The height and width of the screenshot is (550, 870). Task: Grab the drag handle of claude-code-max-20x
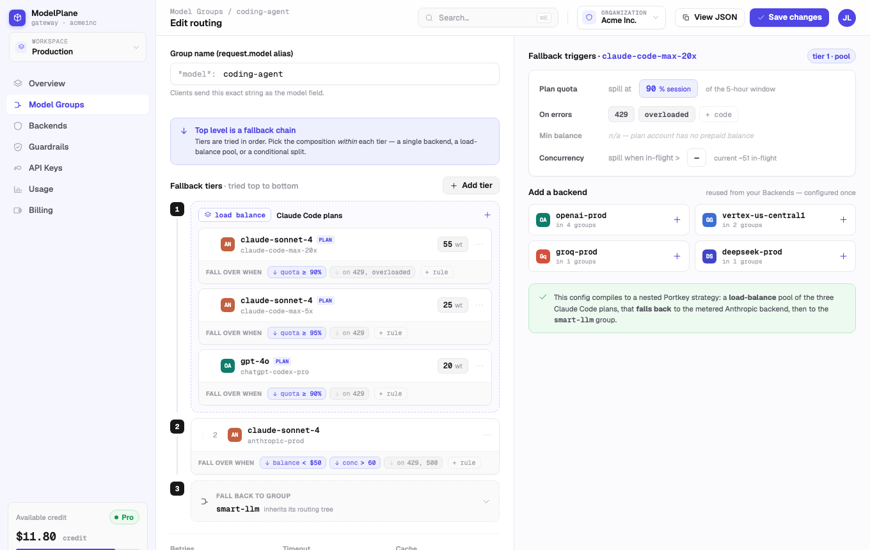210,244
